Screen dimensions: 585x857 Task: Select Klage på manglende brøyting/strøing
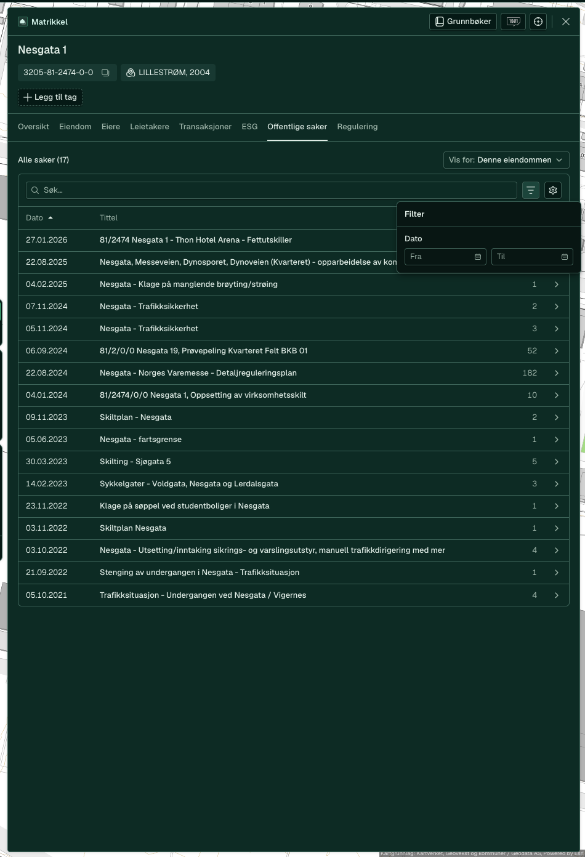point(188,284)
